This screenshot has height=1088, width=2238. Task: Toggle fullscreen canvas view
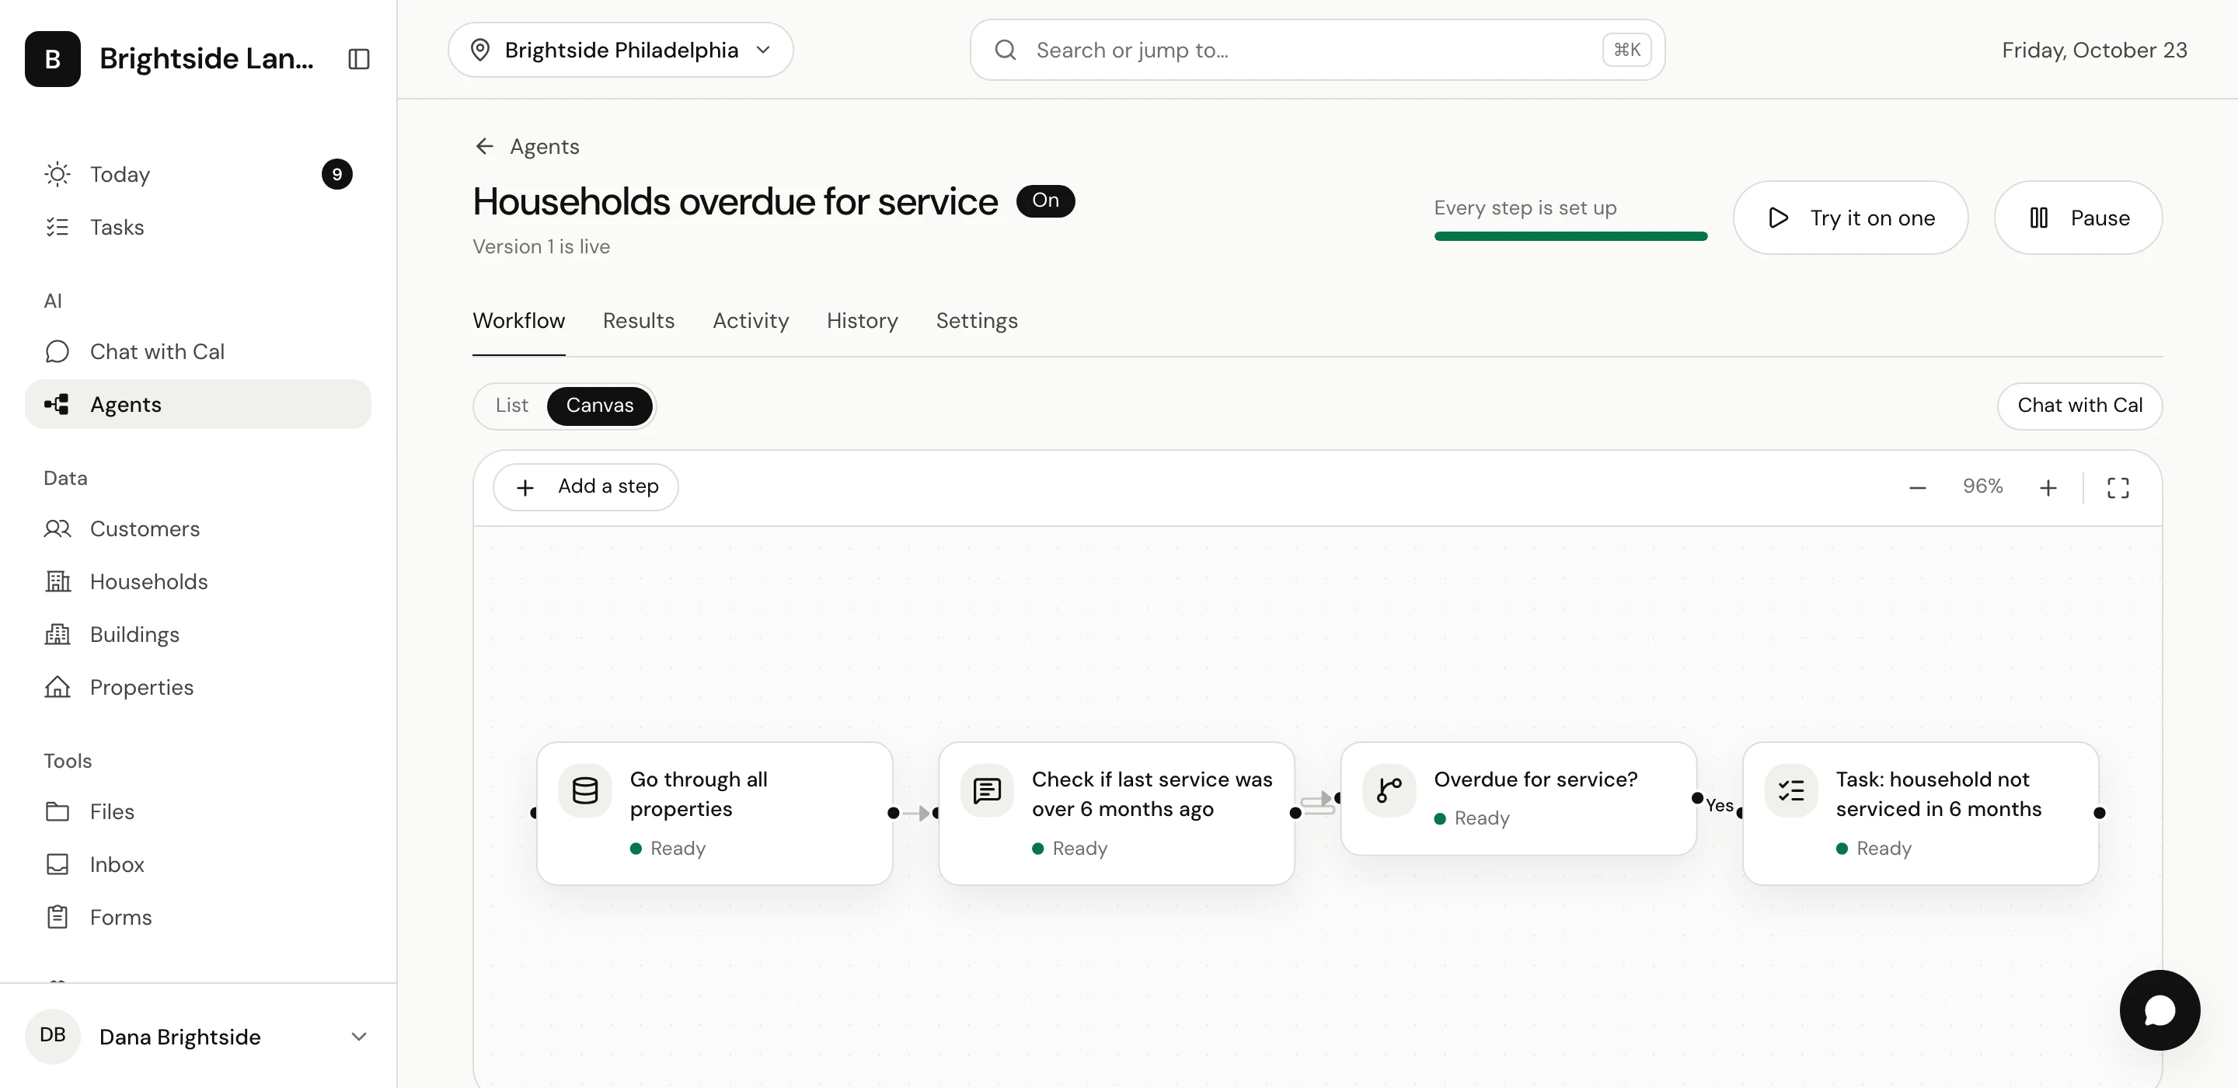click(x=2118, y=487)
